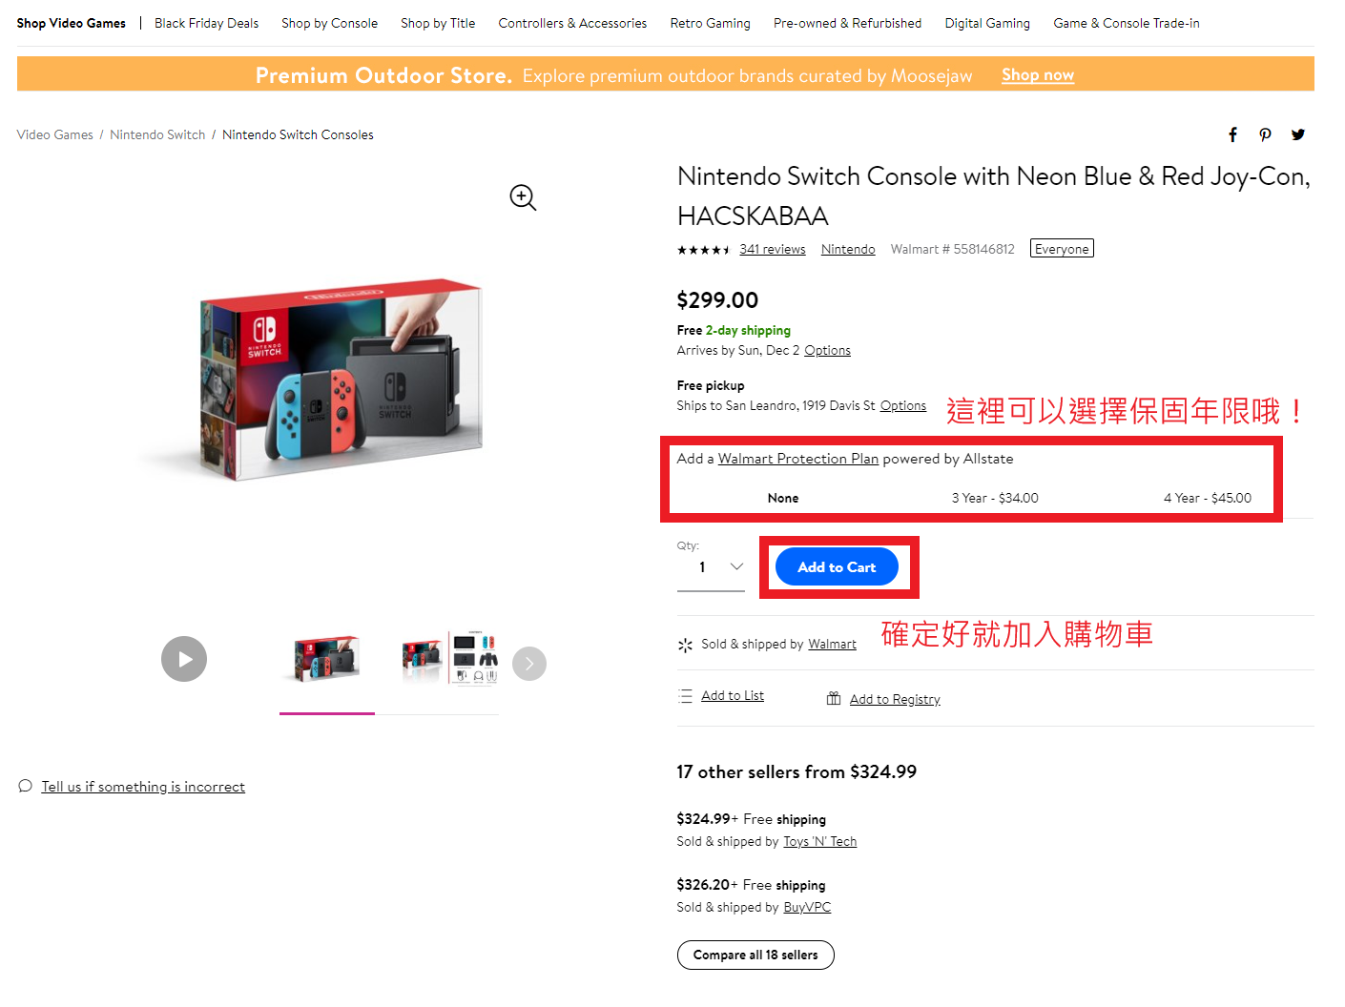The height and width of the screenshot is (1007, 1345).
Task: Choose the 4 Year - $45.00 plan
Action: pyautogui.click(x=1207, y=498)
